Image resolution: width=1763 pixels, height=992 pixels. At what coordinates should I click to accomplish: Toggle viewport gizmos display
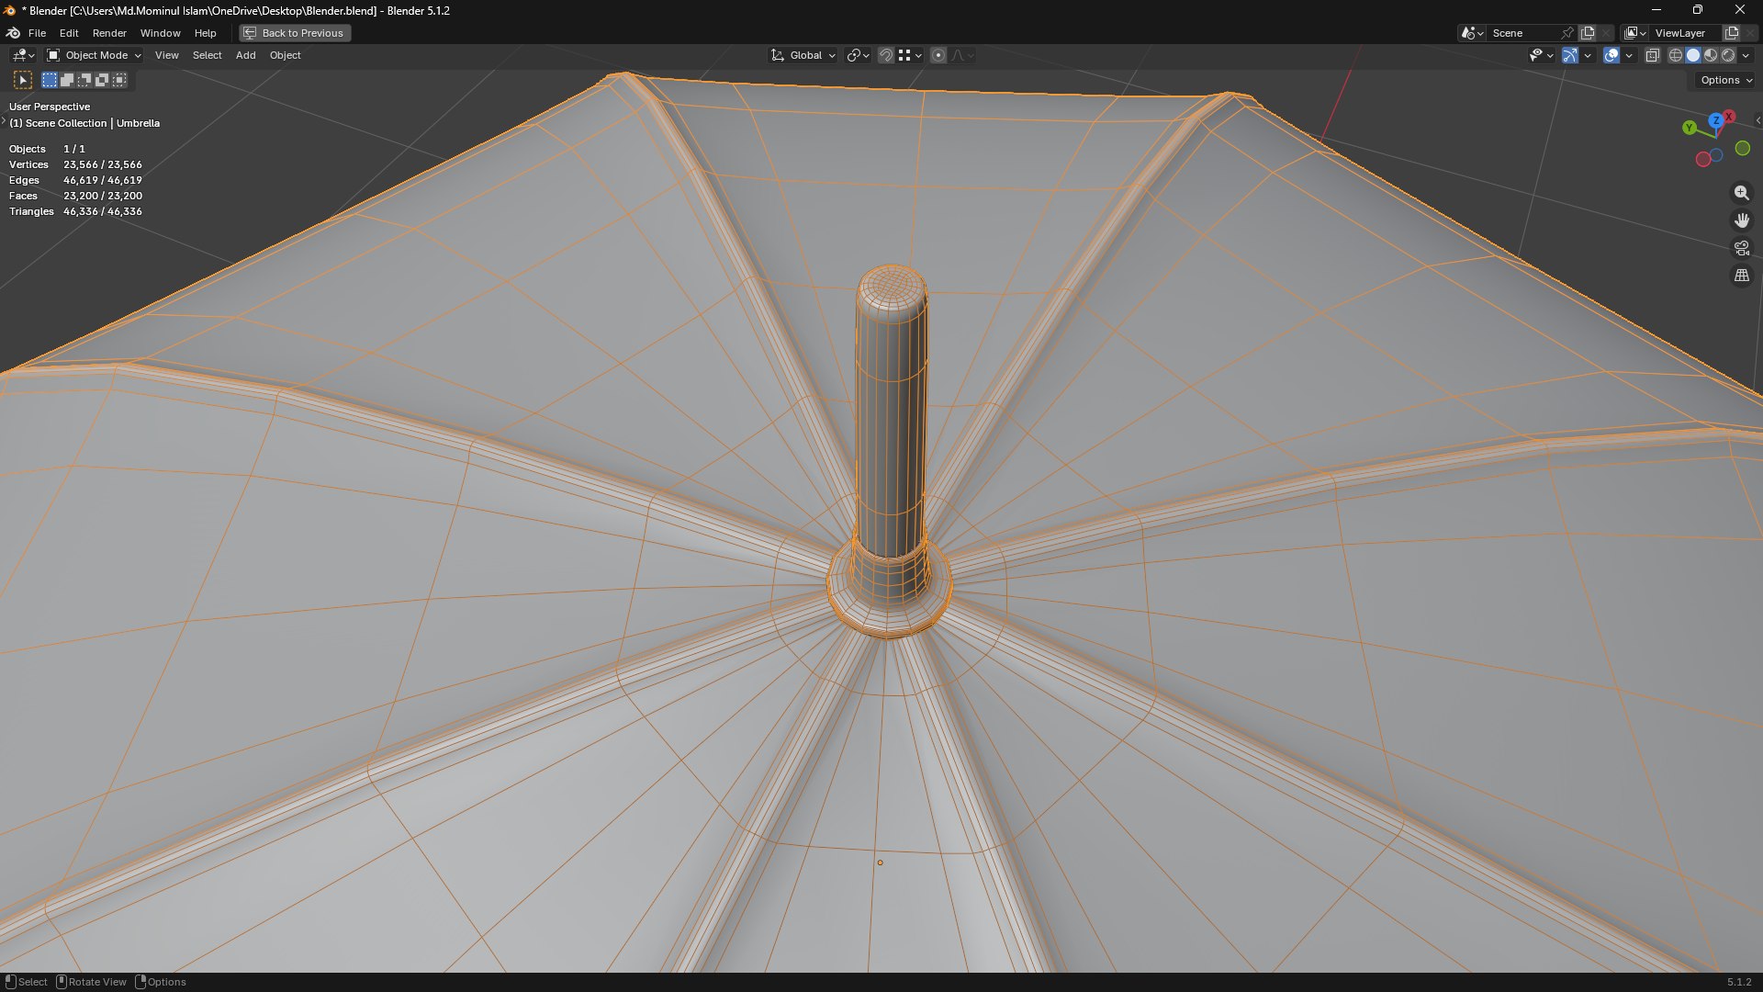[1570, 55]
